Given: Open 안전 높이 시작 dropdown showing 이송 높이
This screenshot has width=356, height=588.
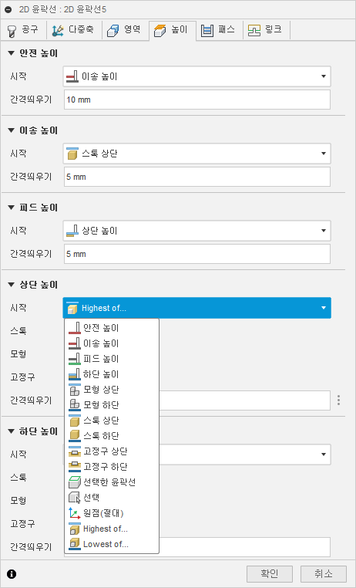Looking at the screenshot, I should 197,76.
